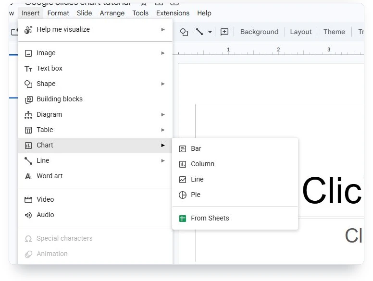The height and width of the screenshot is (281, 373).
Task: Click the Theme button
Action: (334, 32)
